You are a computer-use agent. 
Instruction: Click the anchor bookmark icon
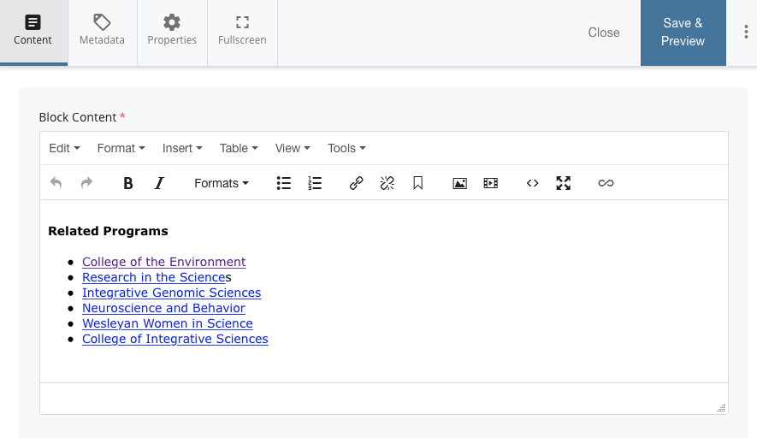(418, 183)
